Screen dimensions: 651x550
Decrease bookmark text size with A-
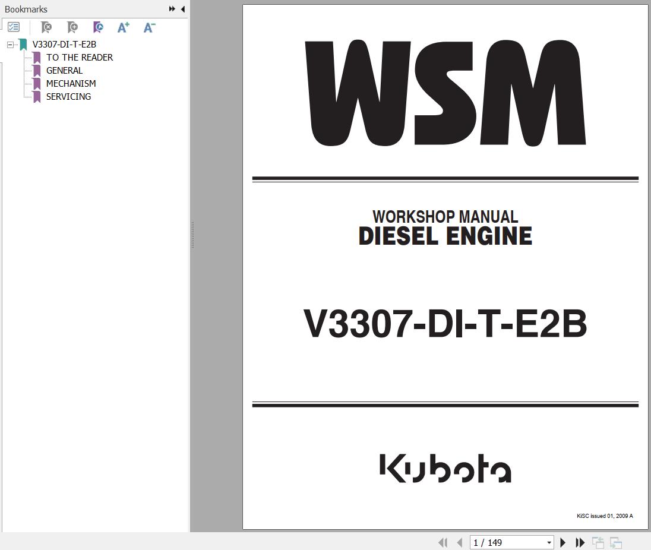click(149, 27)
